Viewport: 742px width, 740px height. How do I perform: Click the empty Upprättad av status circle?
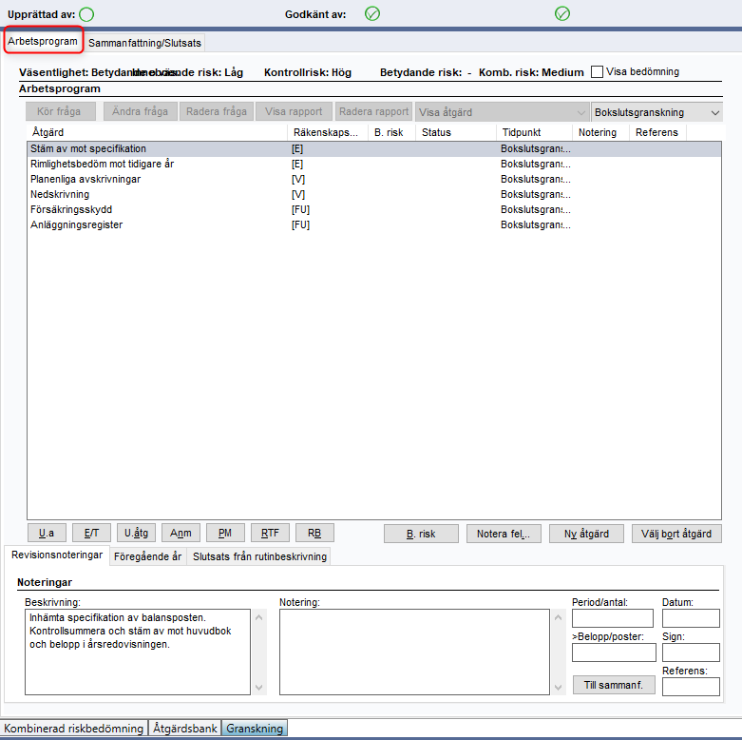(x=86, y=14)
